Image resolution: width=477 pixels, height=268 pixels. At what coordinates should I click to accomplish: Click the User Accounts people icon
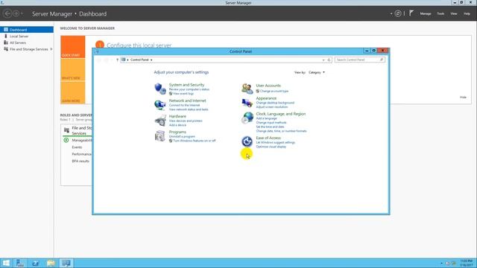pos(247,89)
